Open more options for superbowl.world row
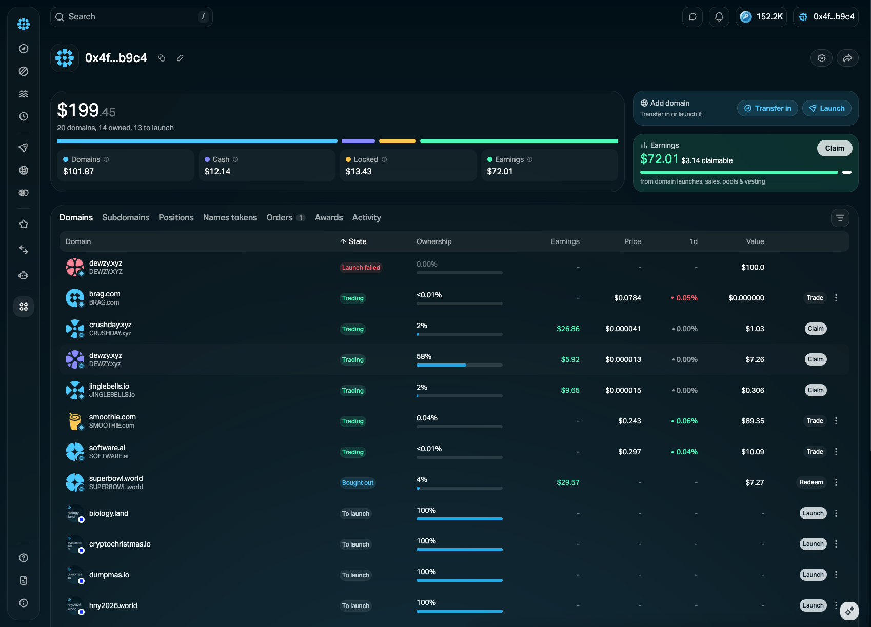Screen dimensions: 871x627 [x=836, y=482]
